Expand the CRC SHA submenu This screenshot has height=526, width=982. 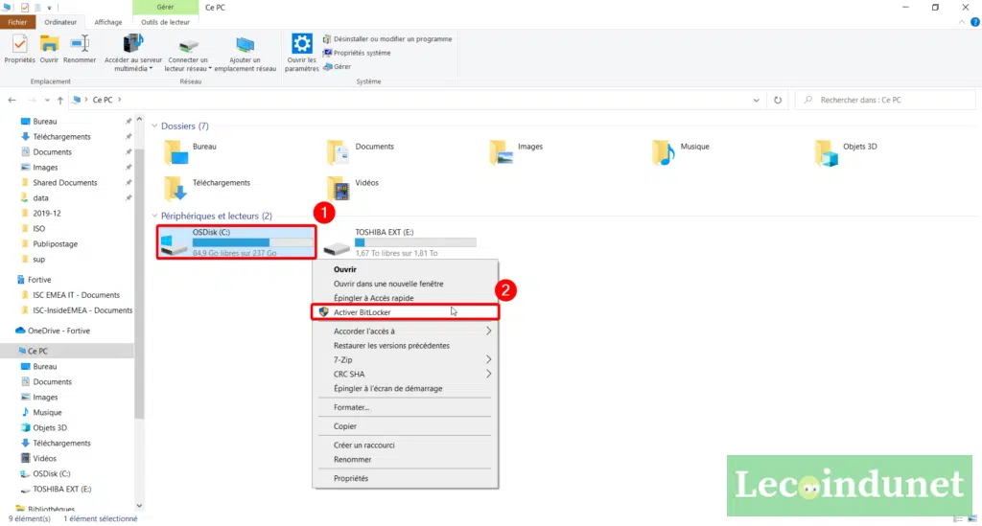coord(406,375)
